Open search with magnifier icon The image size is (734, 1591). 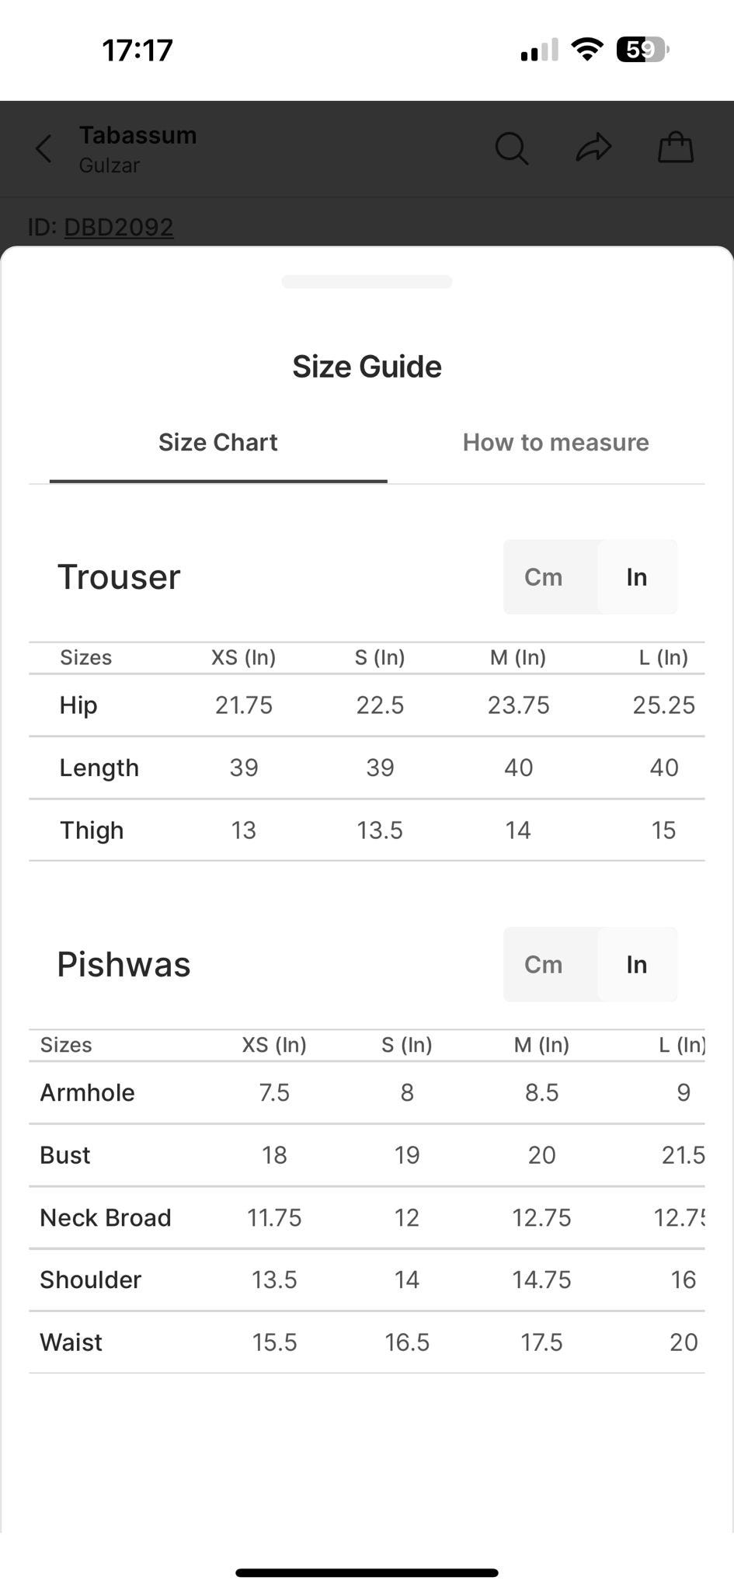click(511, 148)
